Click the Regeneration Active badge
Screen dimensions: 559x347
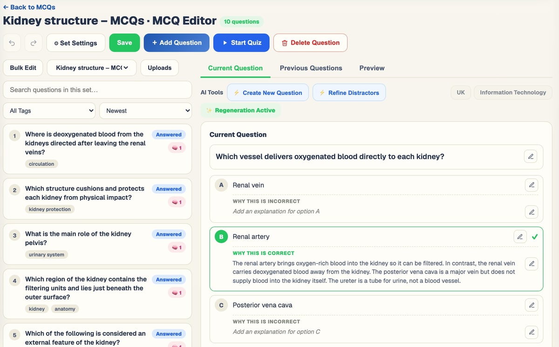pyautogui.click(x=241, y=111)
